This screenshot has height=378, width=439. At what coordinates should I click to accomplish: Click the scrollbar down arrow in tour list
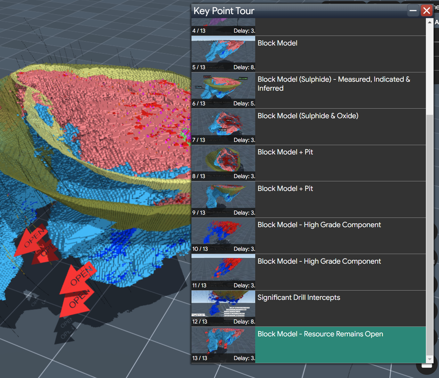[430, 359]
